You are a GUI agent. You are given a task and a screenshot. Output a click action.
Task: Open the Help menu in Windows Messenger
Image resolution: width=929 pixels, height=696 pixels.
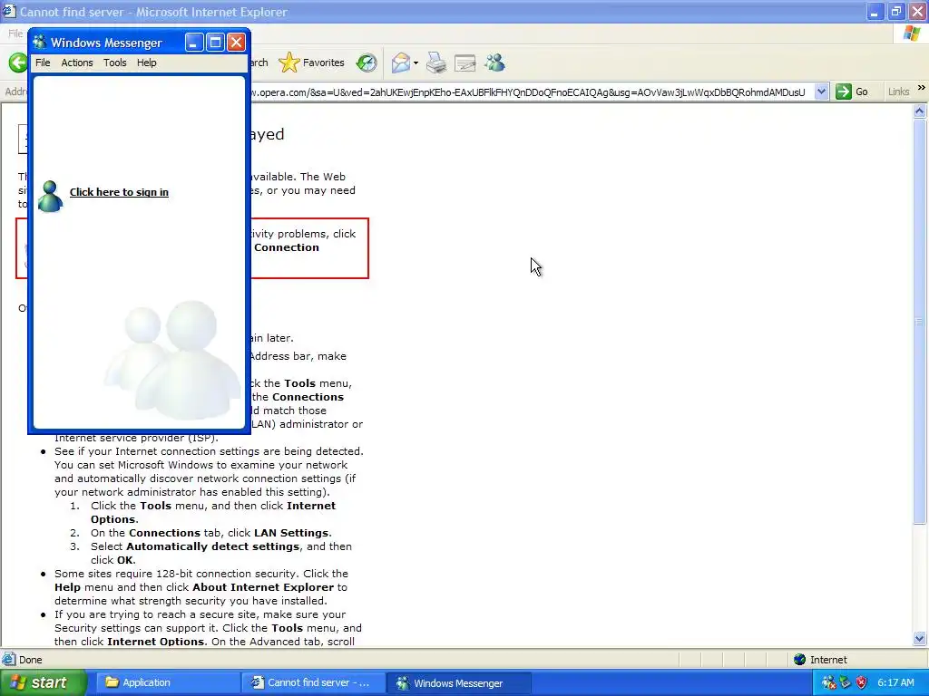[146, 63]
